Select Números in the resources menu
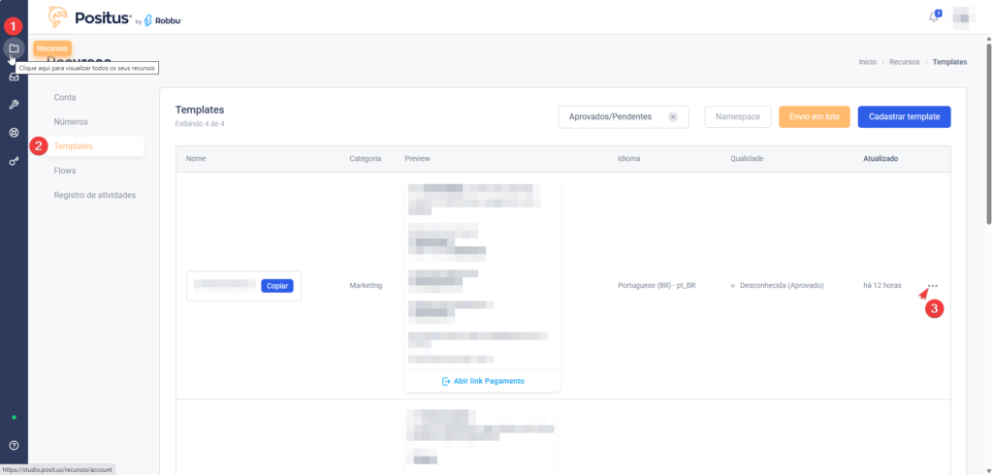The width and height of the screenshot is (993, 475). pyautogui.click(x=71, y=122)
